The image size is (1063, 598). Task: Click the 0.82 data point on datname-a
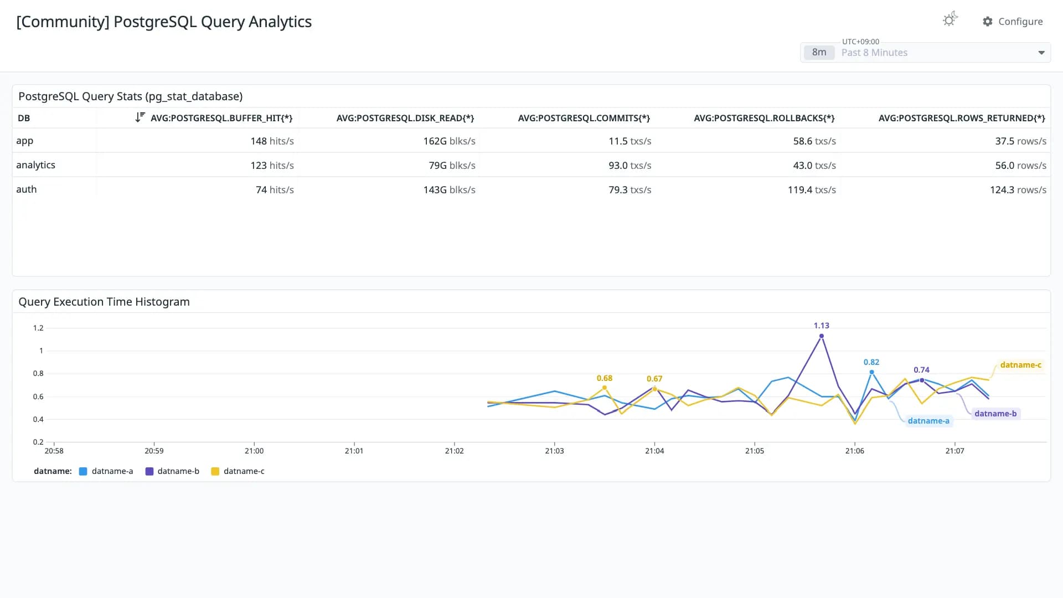tap(871, 372)
